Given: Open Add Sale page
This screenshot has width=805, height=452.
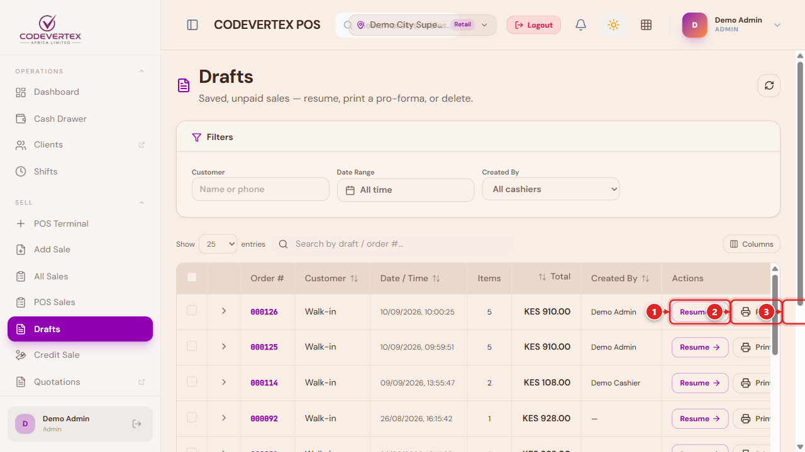Looking at the screenshot, I should [x=80, y=249].
